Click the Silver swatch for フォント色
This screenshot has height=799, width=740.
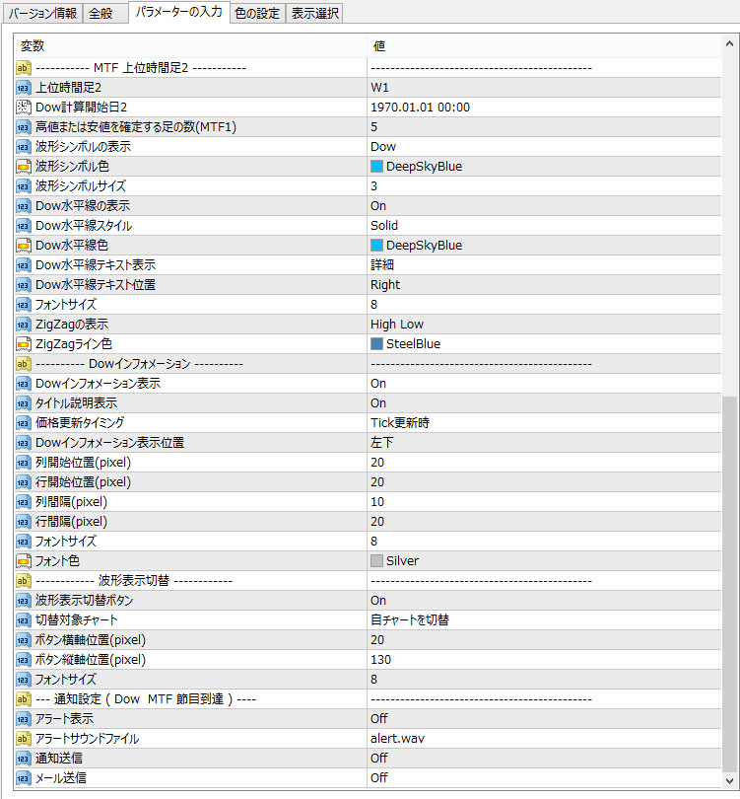click(x=376, y=561)
